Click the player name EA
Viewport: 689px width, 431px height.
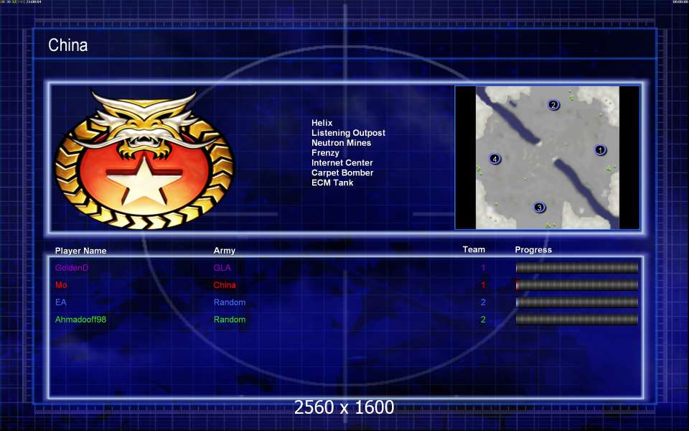60,302
